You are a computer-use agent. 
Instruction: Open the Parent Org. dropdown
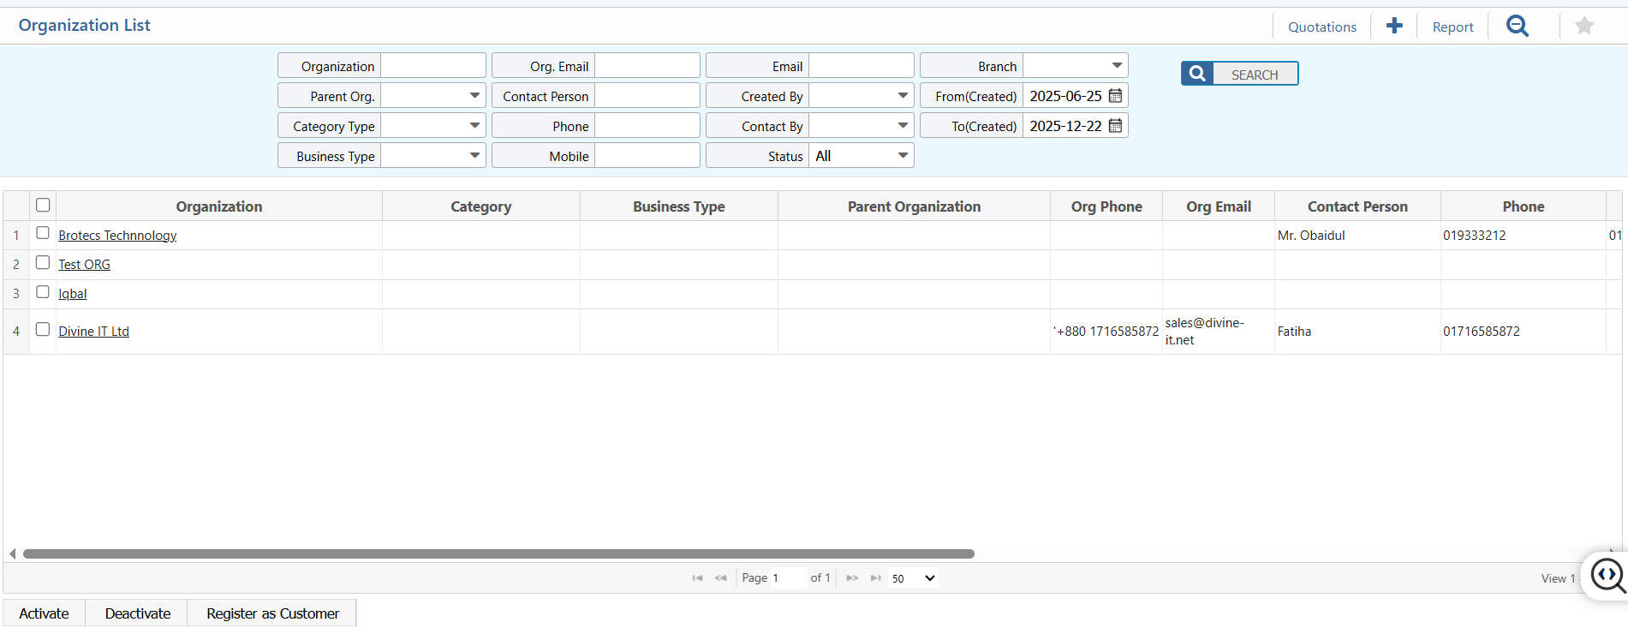pos(433,96)
